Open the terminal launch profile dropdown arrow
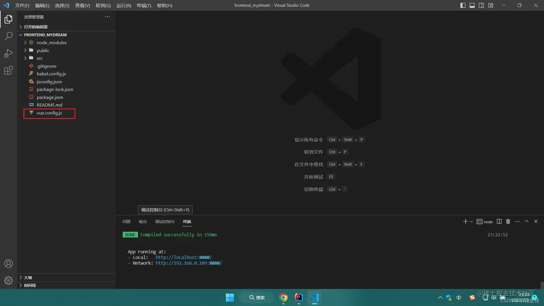The width and height of the screenshot is (544, 306). tap(471, 221)
